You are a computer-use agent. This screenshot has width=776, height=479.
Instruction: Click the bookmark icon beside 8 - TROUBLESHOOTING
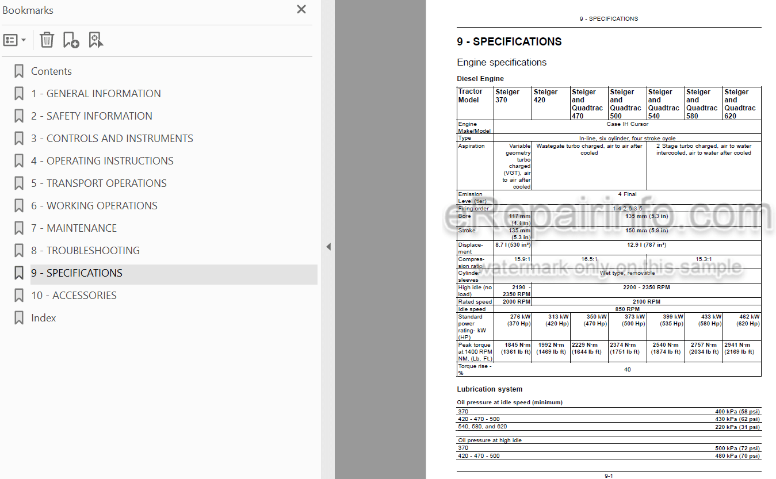pyautogui.click(x=19, y=251)
